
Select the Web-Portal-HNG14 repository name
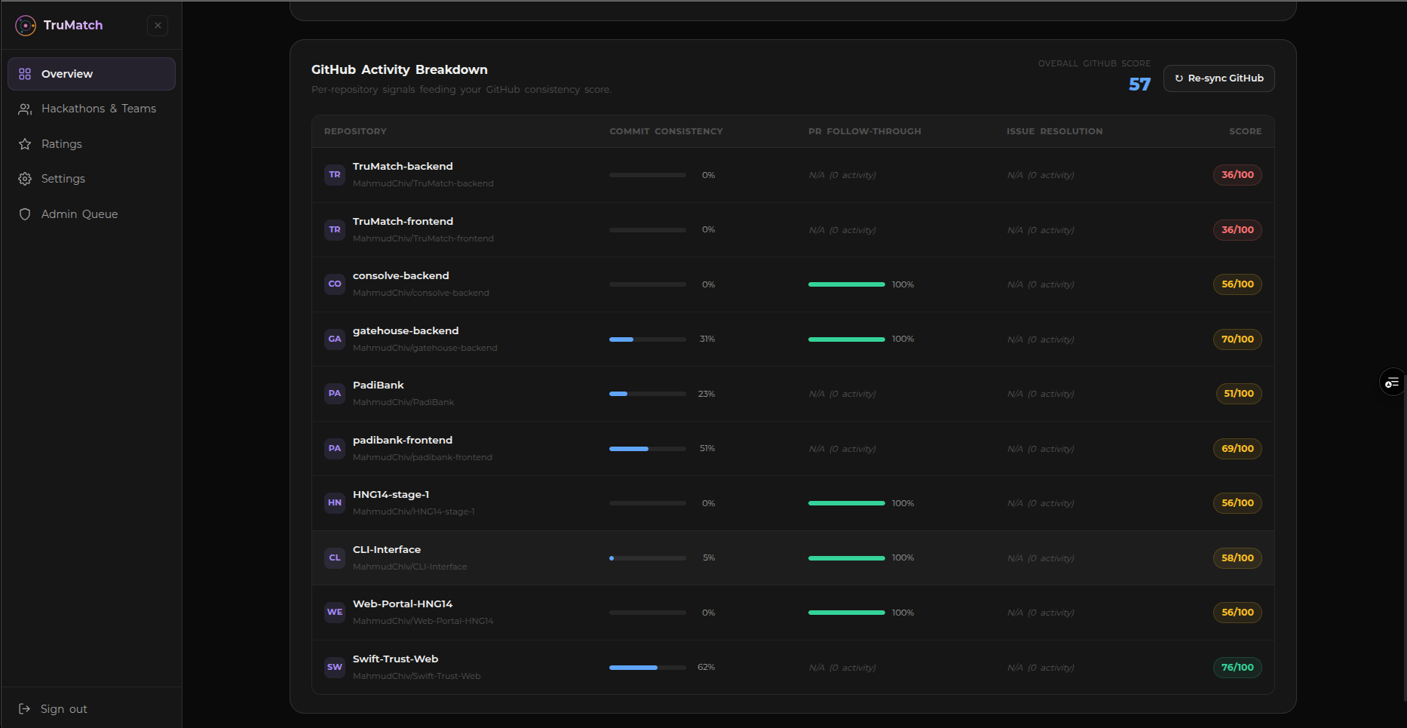click(x=403, y=604)
